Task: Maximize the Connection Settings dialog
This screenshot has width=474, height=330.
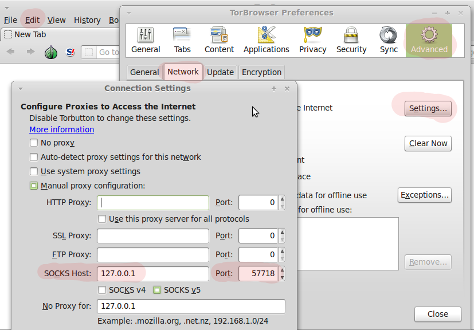Action: click(x=274, y=89)
